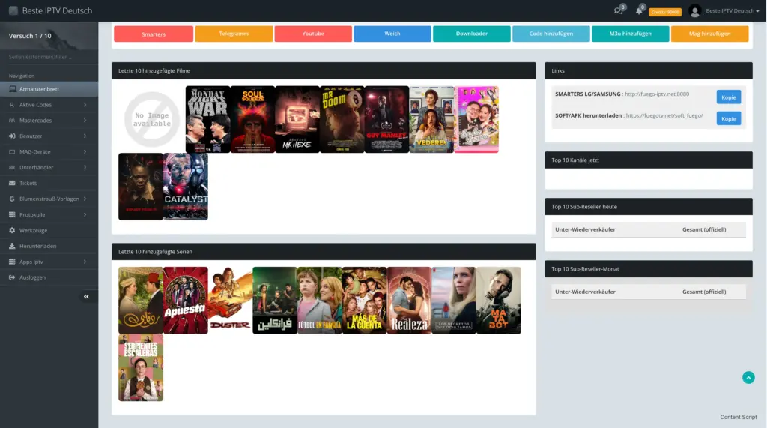Open the Mas de la Cuenta series poster
Viewport: 767px width, 428px height.
click(x=365, y=300)
